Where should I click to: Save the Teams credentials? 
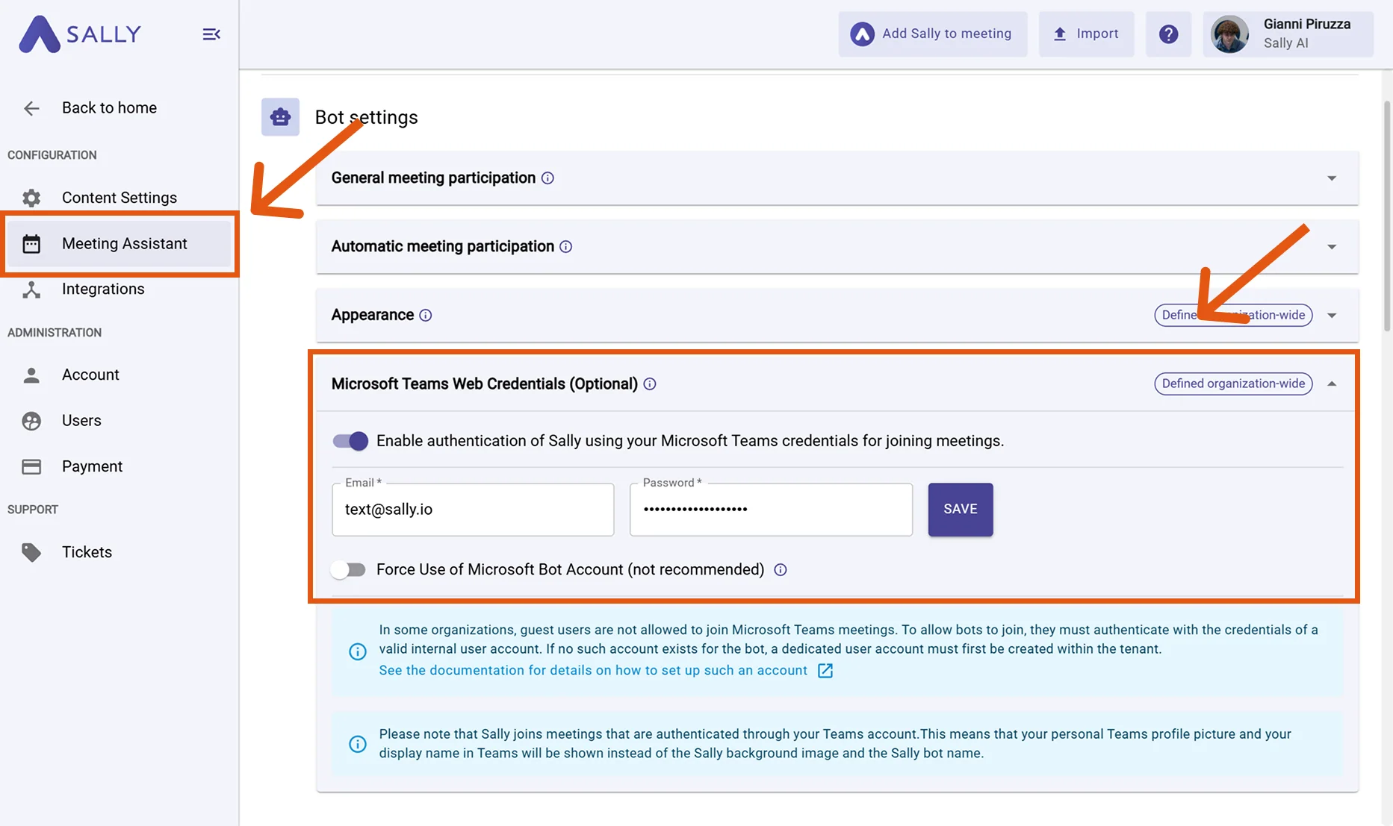(x=961, y=510)
